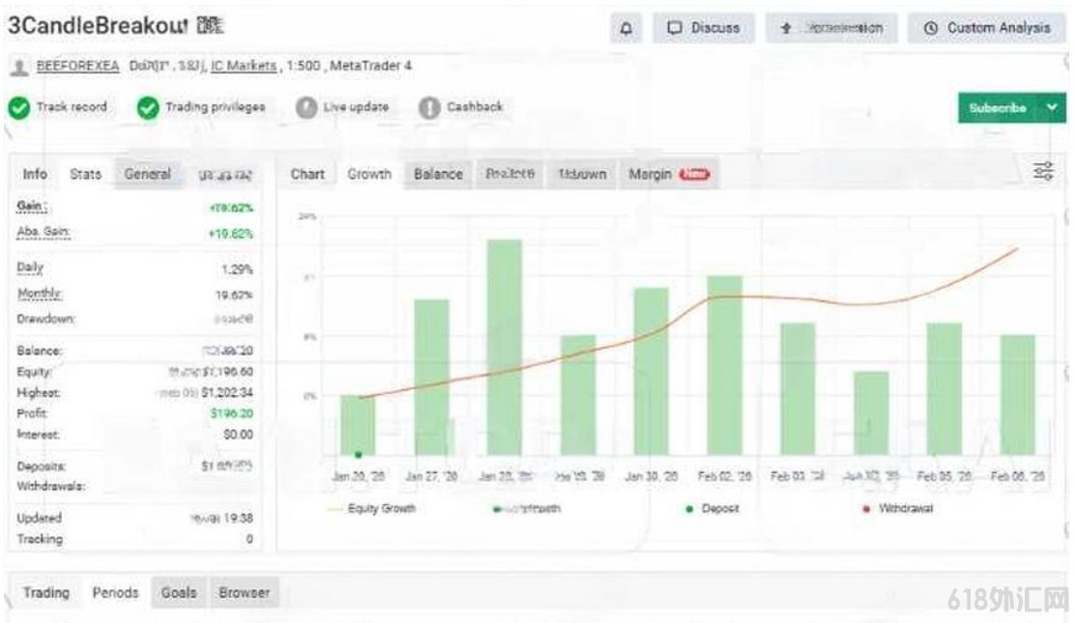This screenshot has width=1076, height=623.
Task: Click the Tracking value 0
Action: 249,539
